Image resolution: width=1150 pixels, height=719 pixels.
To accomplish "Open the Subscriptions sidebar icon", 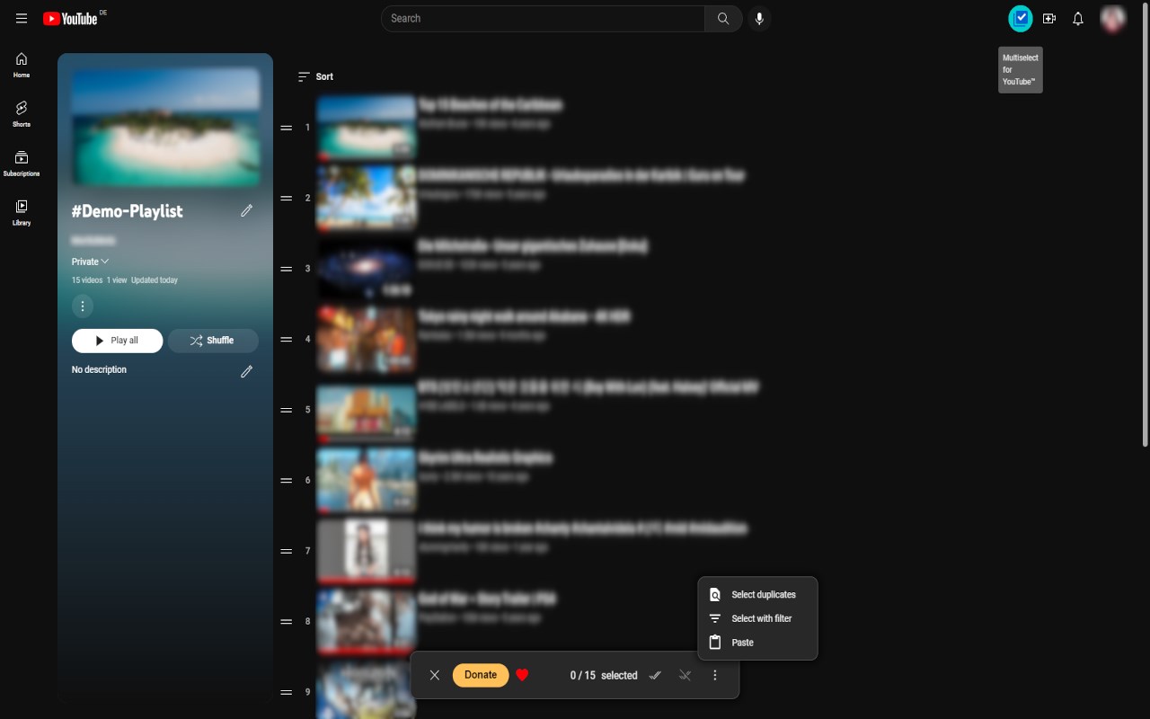I will 22,163.
